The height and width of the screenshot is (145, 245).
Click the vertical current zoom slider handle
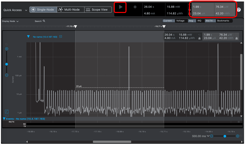[6, 64]
